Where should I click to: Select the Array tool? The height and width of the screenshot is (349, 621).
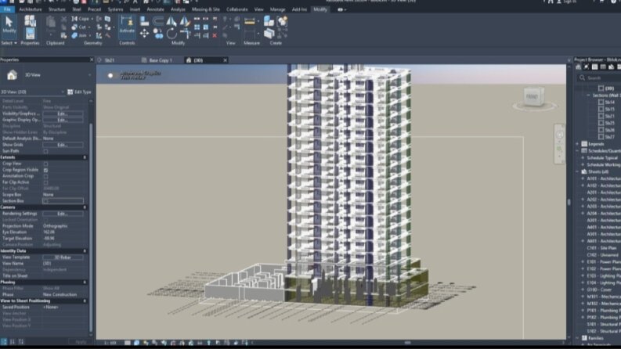click(197, 27)
